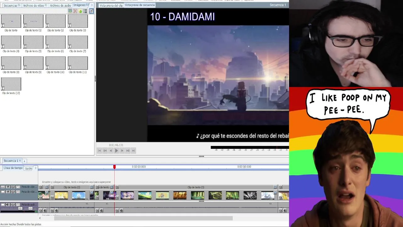Viewport: 403px width, 227px height.
Task: Toggle visibility eye of lower video track
Action: (x=8, y=192)
